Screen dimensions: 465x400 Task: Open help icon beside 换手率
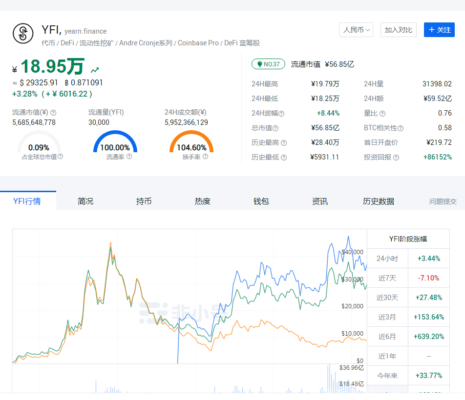(x=205, y=156)
